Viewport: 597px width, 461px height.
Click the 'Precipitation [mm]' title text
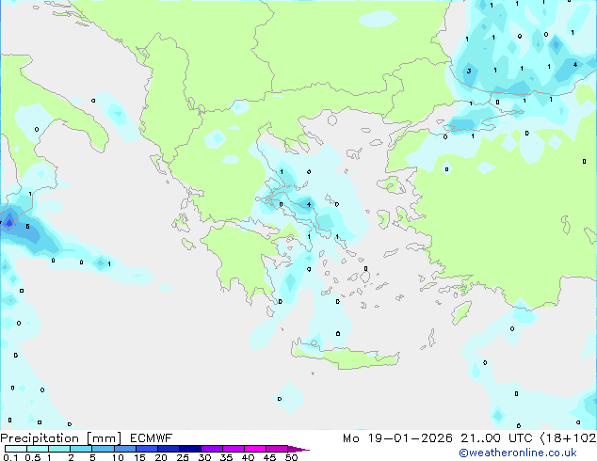[61, 438]
